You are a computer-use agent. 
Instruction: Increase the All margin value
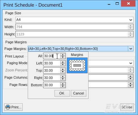pos(63,55)
